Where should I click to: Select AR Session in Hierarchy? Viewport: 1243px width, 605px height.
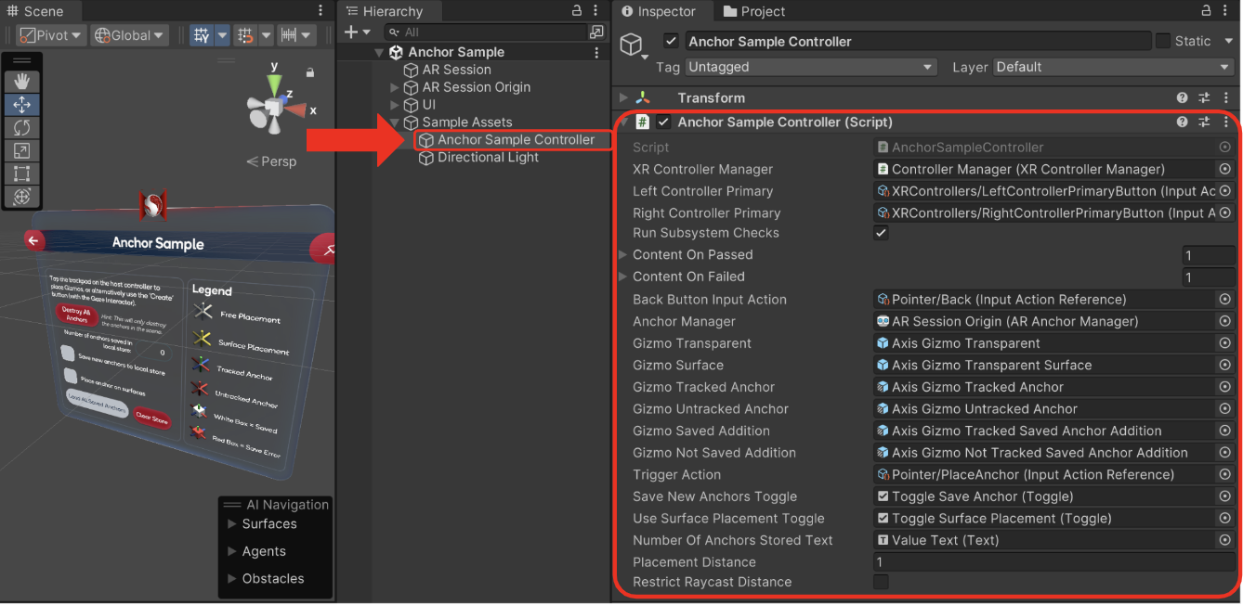pos(456,70)
